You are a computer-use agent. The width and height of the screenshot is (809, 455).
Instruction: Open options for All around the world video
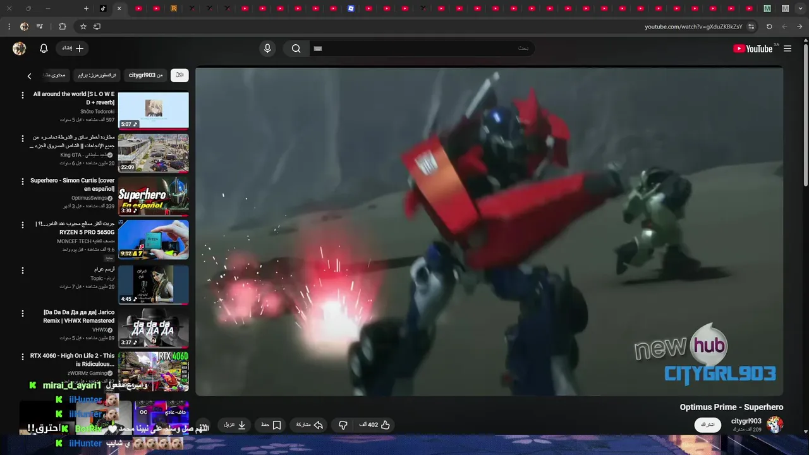click(23, 95)
